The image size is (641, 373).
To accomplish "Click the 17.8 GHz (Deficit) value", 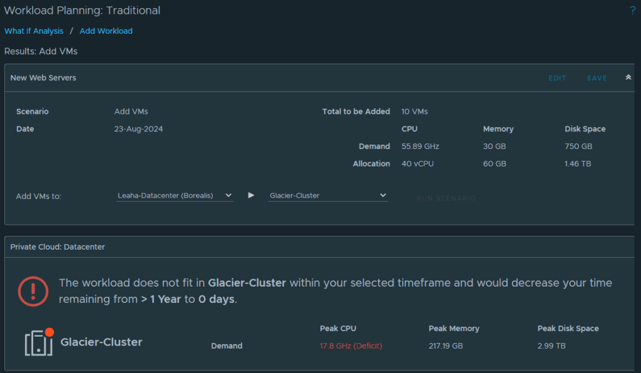I will pyautogui.click(x=351, y=345).
